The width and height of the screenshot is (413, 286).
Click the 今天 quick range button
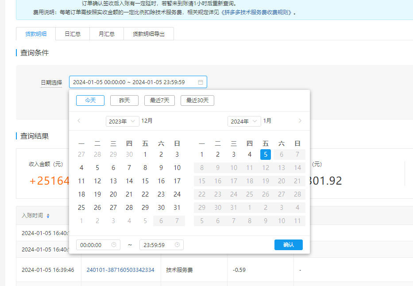pos(90,100)
